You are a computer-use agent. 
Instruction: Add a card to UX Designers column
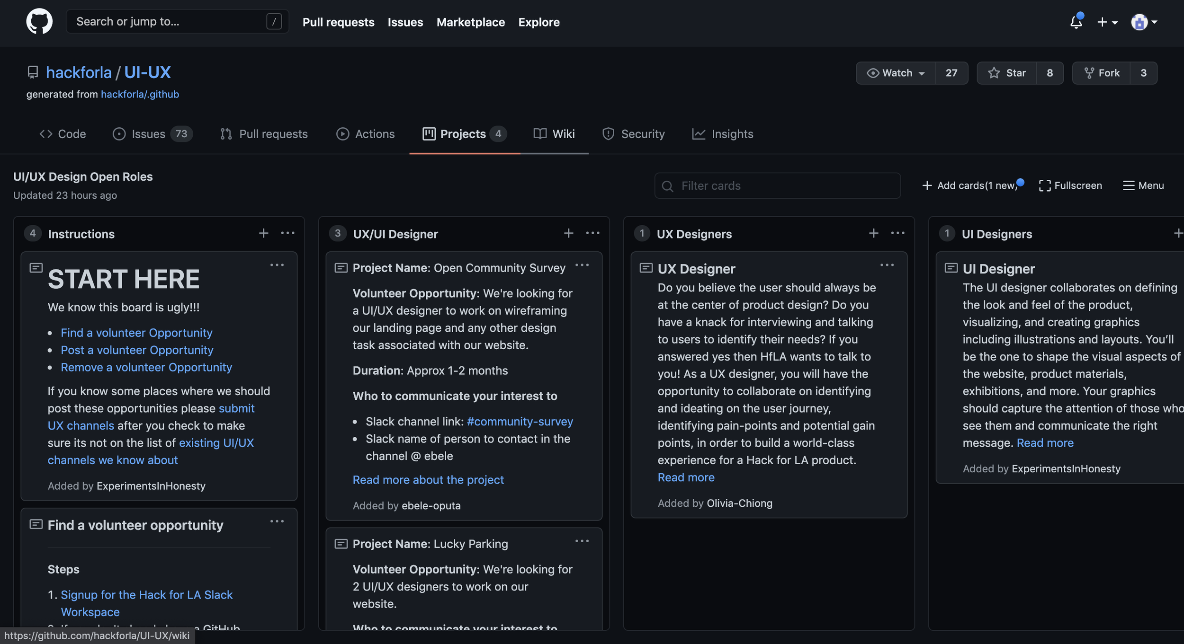874,233
